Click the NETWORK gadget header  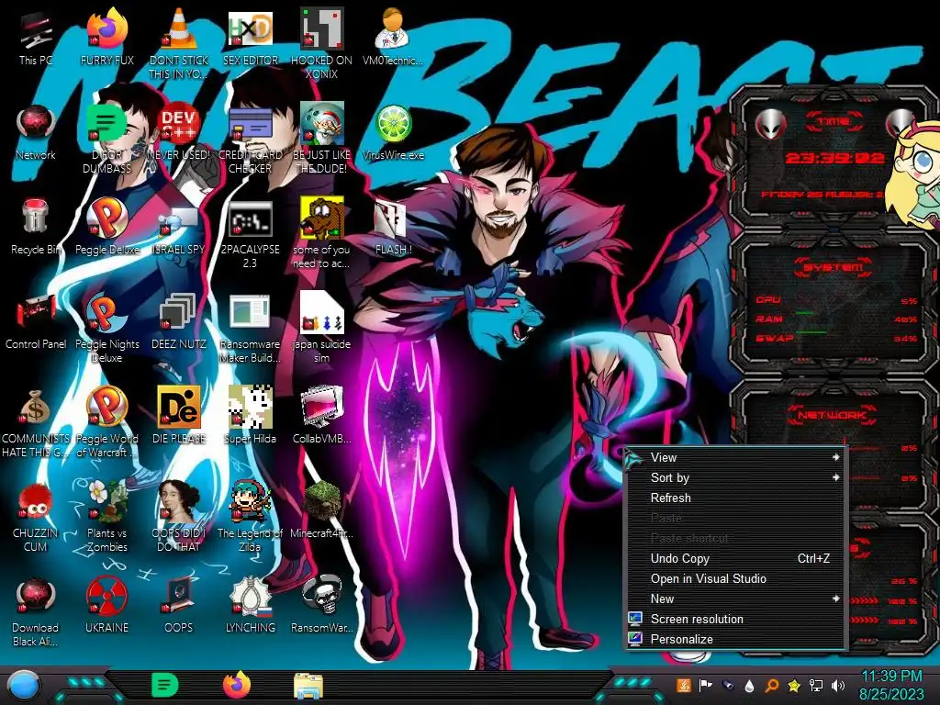click(832, 415)
